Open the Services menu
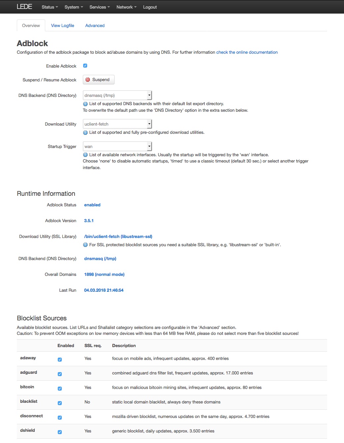The image size is (344, 443). coord(99,7)
